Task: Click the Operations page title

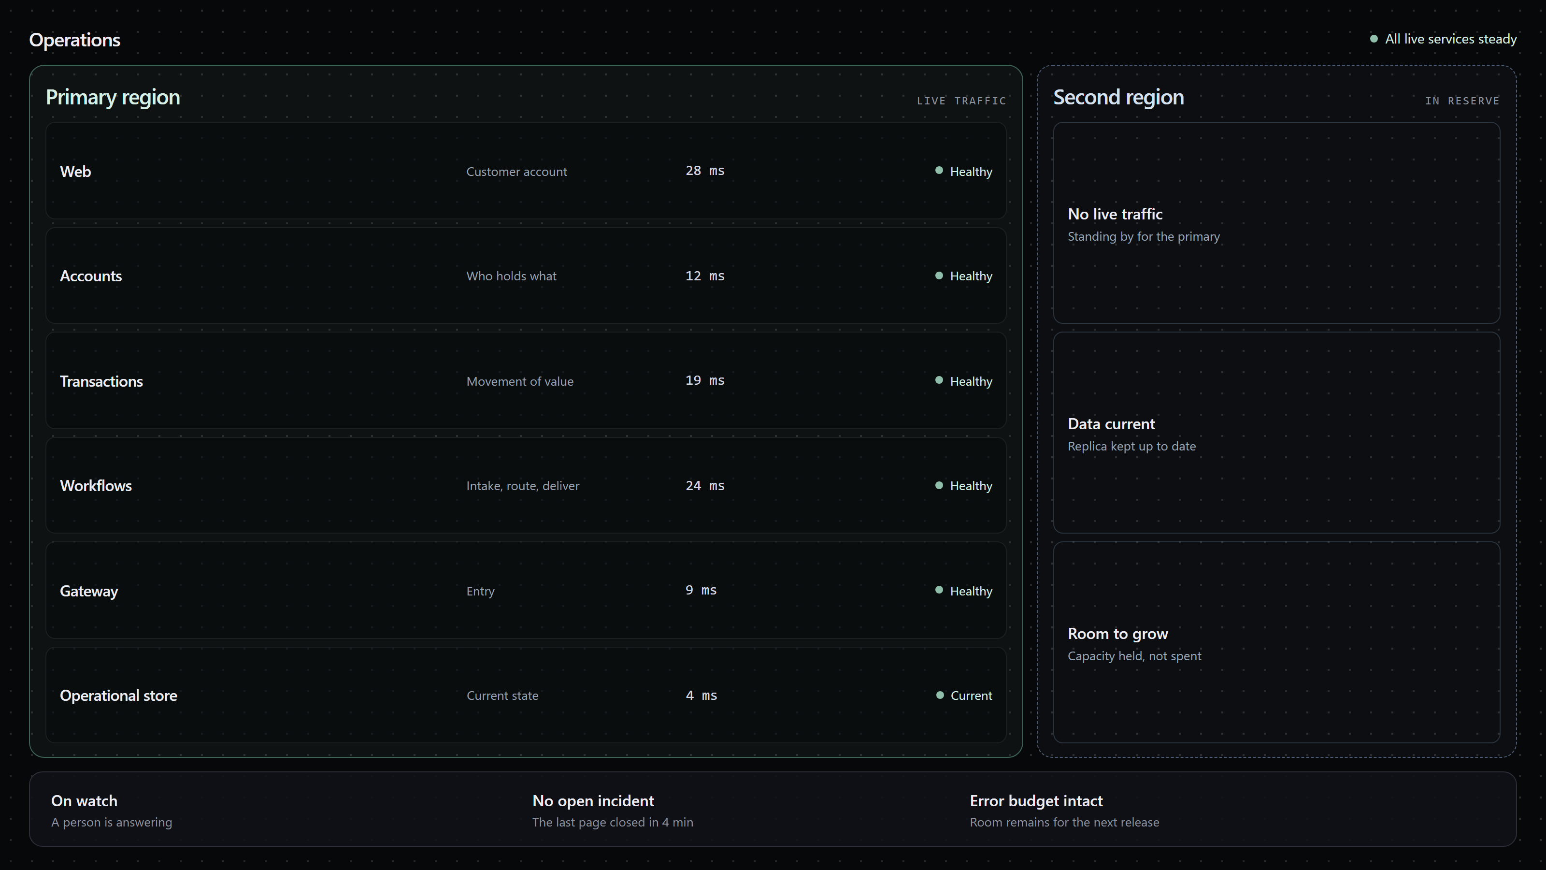Action: click(75, 40)
